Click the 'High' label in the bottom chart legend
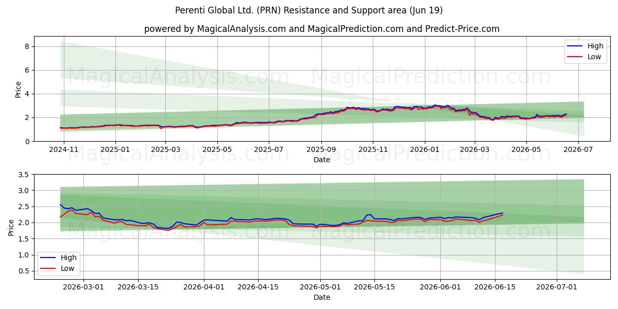The image size is (618, 309). click(x=68, y=257)
